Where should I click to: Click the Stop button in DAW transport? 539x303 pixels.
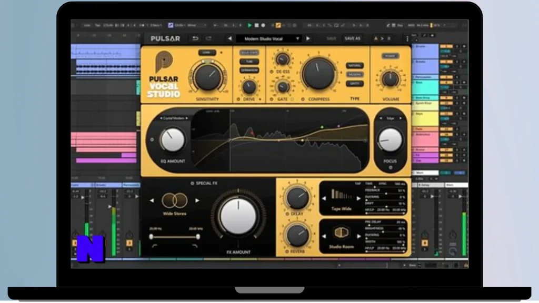coord(256,25)
